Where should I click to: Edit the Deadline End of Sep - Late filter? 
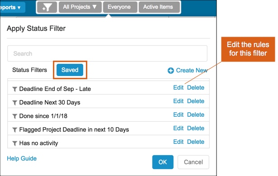click(178, 88)
